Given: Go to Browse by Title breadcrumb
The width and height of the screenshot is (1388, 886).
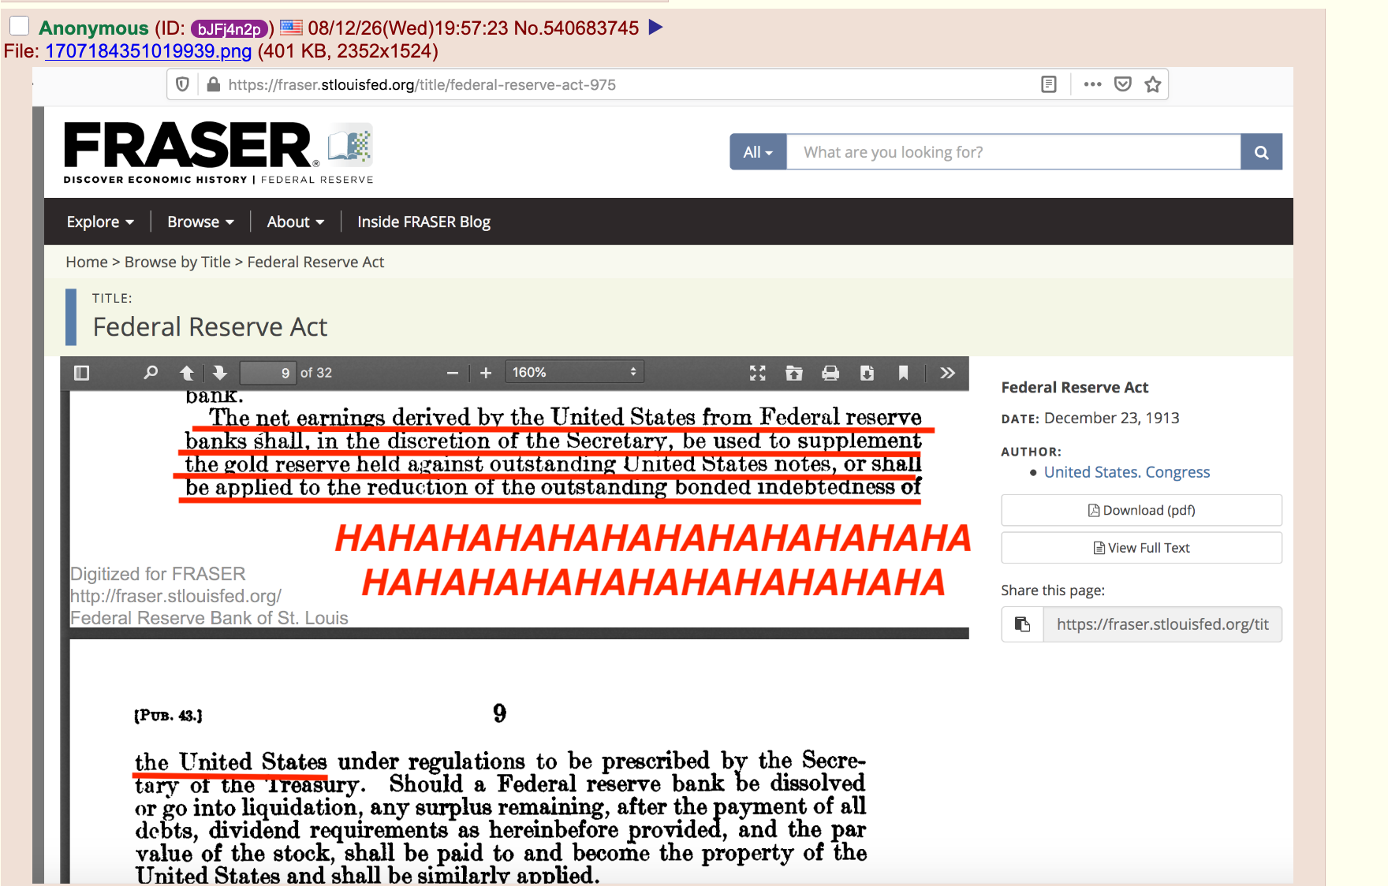Looking at the screenshot, I should (177, 262).
